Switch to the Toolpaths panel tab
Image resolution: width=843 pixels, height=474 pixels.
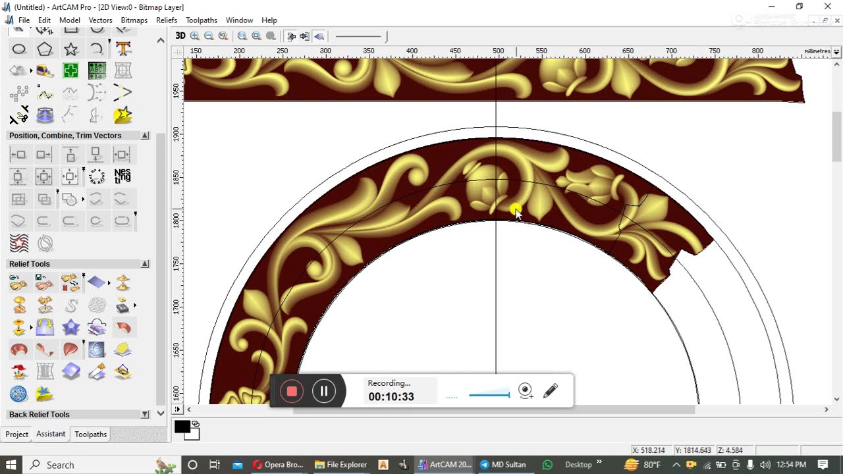coord(91,434)
